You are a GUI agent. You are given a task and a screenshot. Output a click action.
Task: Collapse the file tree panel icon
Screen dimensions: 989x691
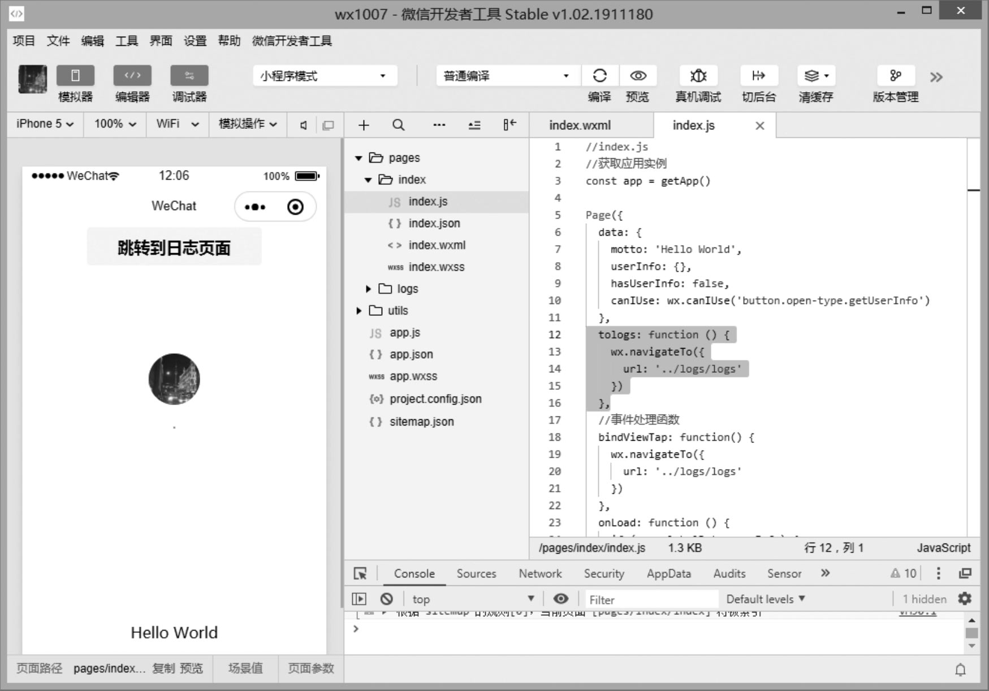pyautogui.click(x=509, y=124)
